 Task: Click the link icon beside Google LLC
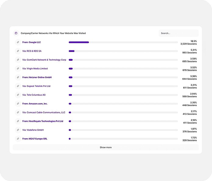point(18,42)
